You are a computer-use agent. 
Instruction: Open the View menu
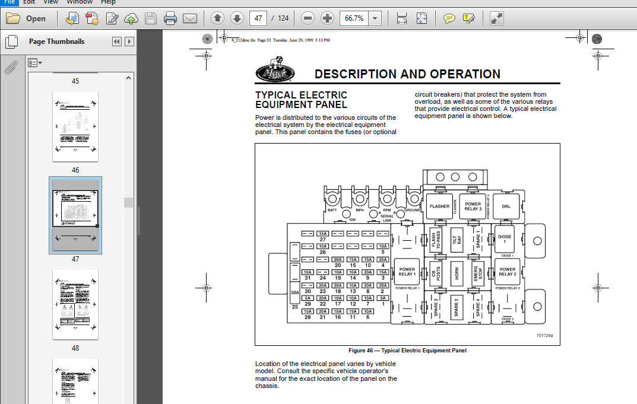coord(51,2)
